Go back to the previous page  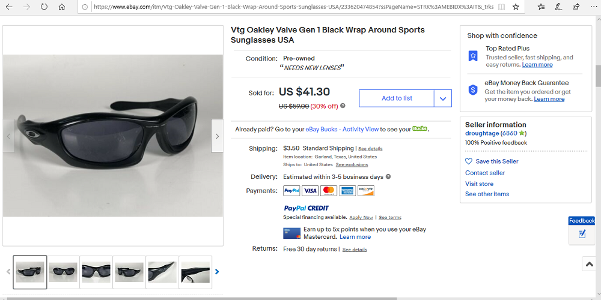(9, 7)
